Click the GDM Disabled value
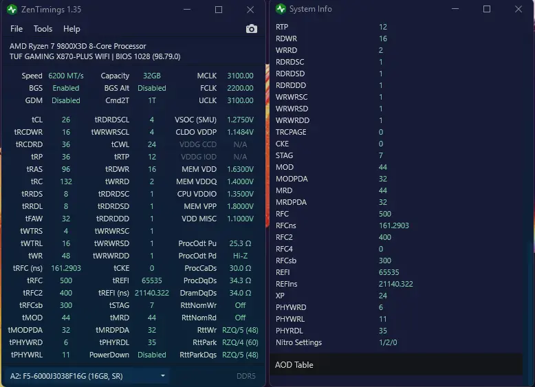 point(66,100)
